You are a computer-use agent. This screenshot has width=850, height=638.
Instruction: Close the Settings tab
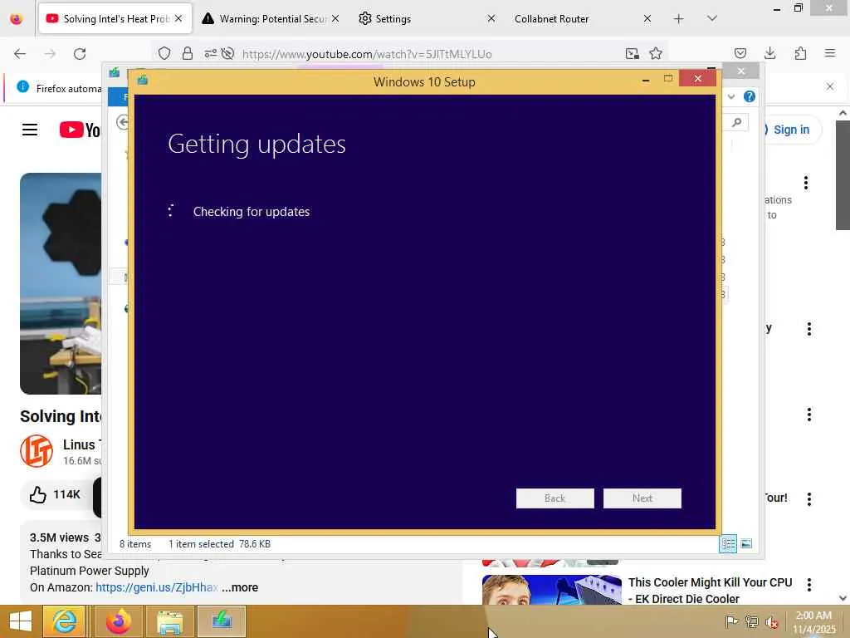491,18
